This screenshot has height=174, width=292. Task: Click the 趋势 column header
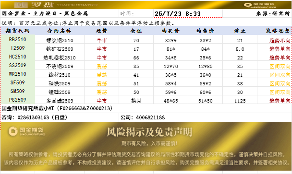[102, 31]
